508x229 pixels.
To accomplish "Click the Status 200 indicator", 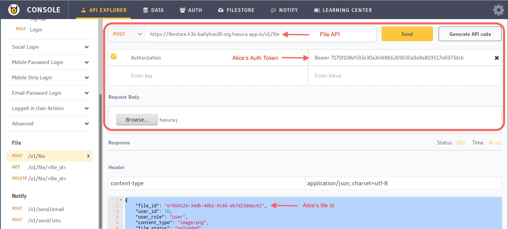I will (x=451, y=143).
